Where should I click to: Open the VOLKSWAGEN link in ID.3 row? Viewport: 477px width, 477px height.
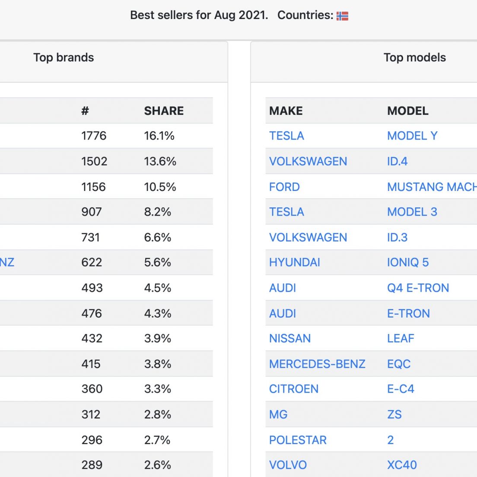[308, 237]
